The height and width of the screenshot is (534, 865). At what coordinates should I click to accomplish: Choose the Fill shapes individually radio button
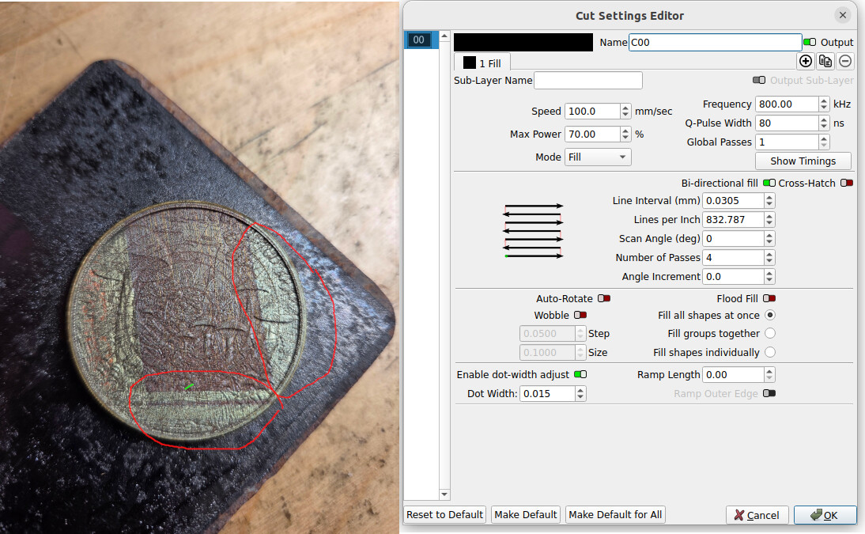click(769, 352)
